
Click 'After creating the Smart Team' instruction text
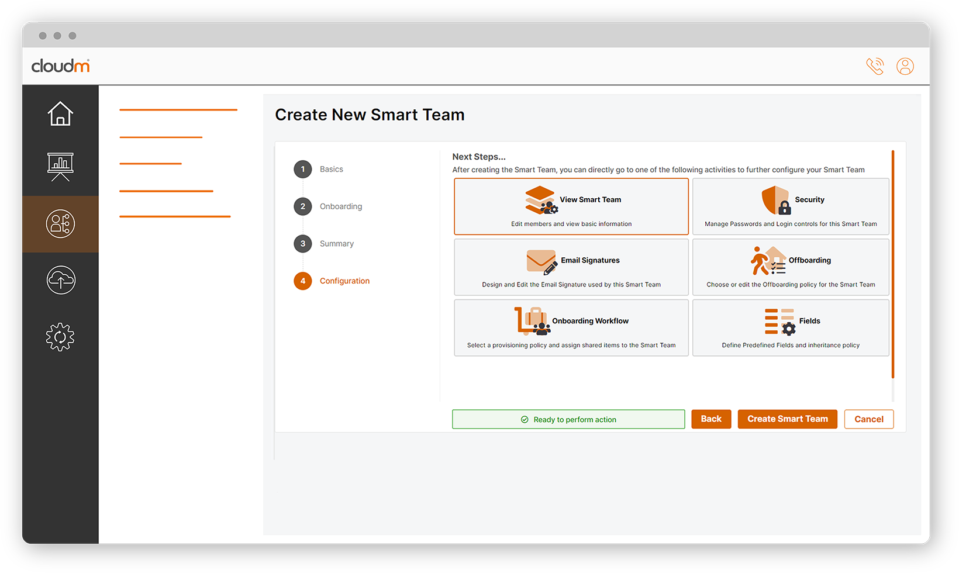point(658,170)
